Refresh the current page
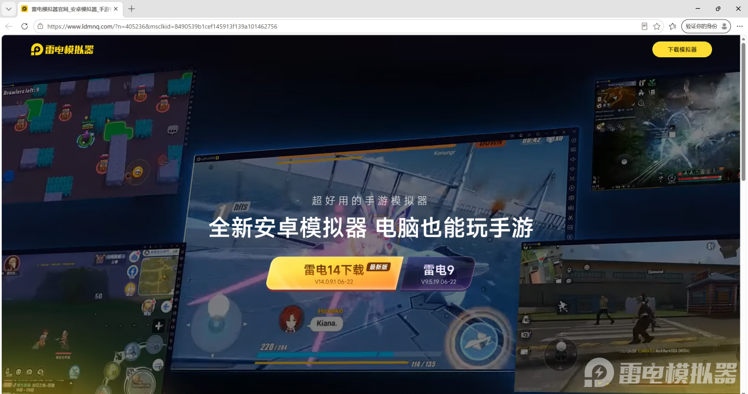 pos(25,26)
